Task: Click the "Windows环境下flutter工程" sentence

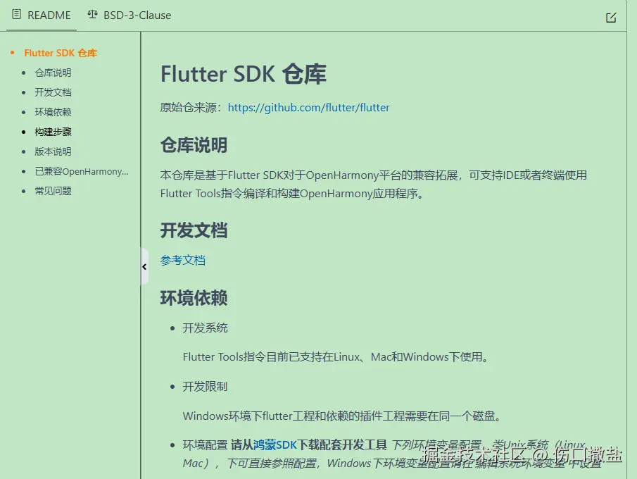Action: pyautogui.click(x=343, y=416)
